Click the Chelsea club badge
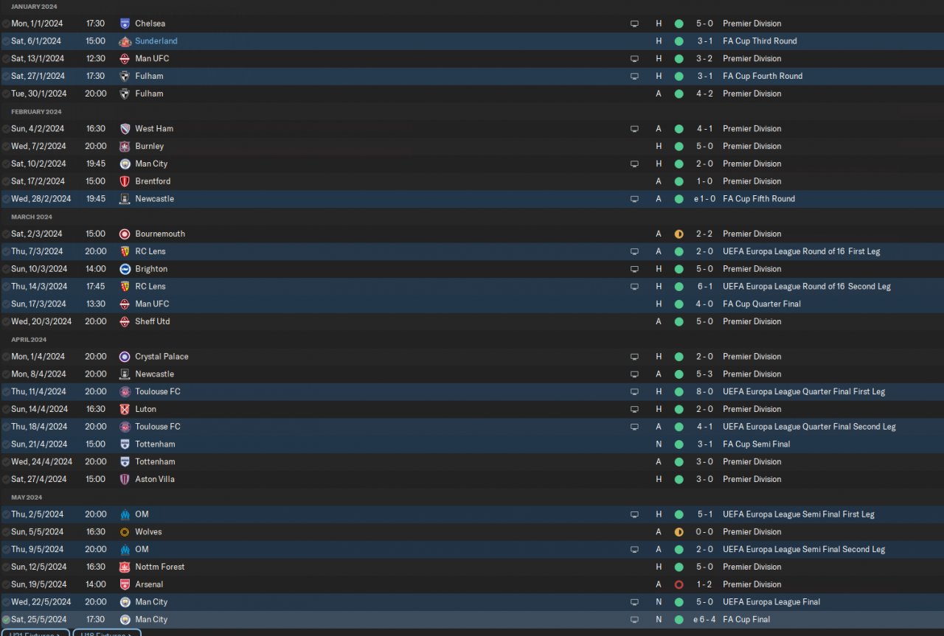Viewport: 944px width, 636px height. tap(125, 24)
